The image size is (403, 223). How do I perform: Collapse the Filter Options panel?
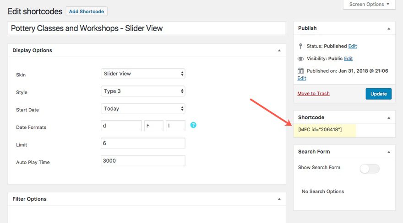pos(279,199)
